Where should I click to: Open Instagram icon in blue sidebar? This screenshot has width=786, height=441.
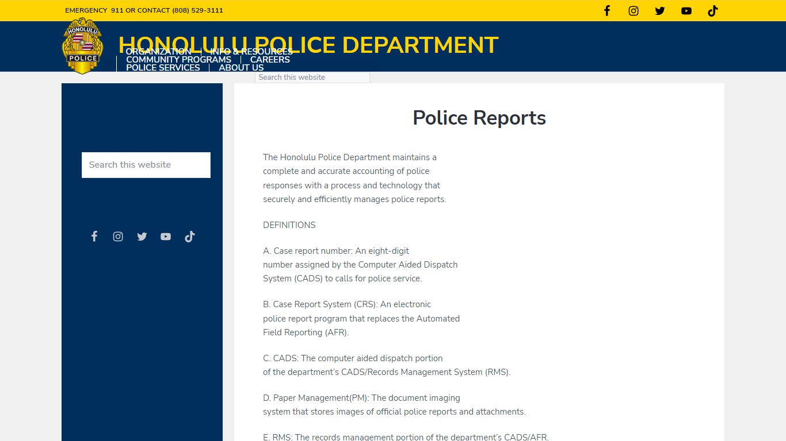118,237
